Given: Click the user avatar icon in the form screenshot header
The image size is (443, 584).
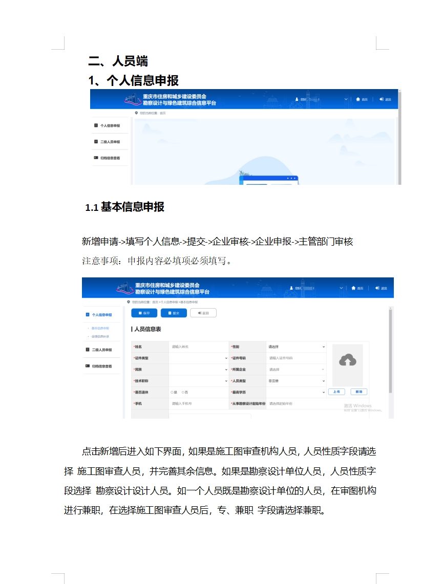Looking at the screenshot, I should pos(292,288).
